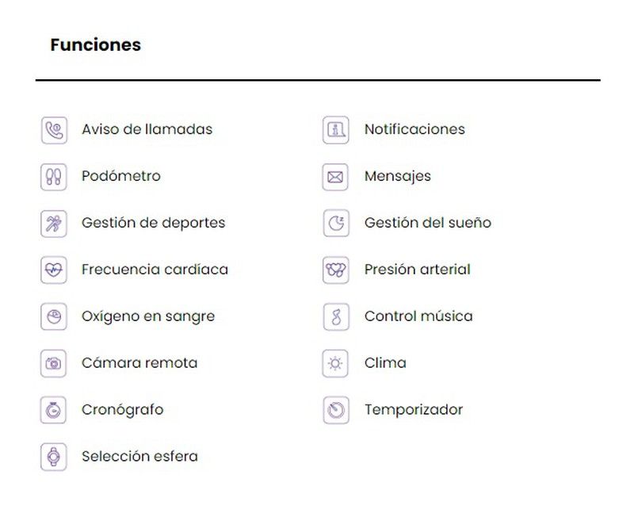The height and width of the screenshot is (517, 634).
Task: Tap the moon icon for Gestión del sueño
Action: (336, 224)
